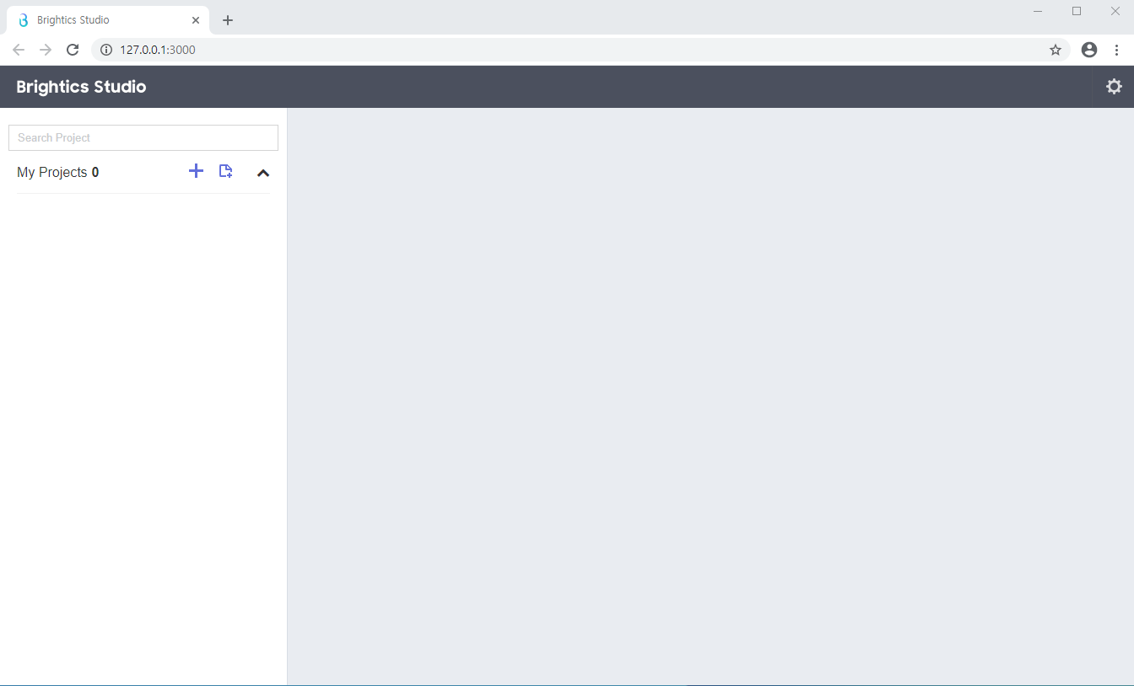The height and width of the screenshot is (686, 1134).
Task: Go forward in browser history
Action: click(46, 50)
